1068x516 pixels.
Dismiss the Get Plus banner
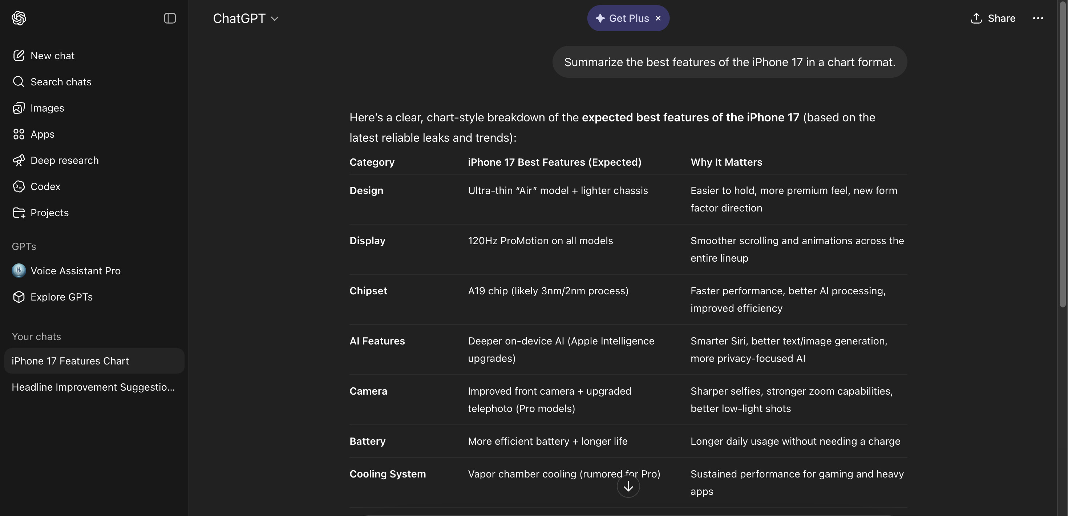pos(658,18)
